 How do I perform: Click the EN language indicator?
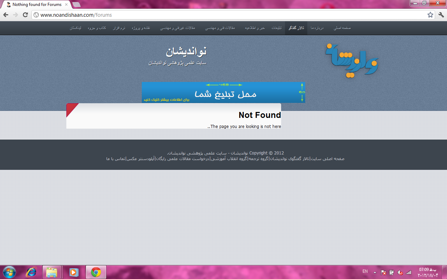point(365,271)
